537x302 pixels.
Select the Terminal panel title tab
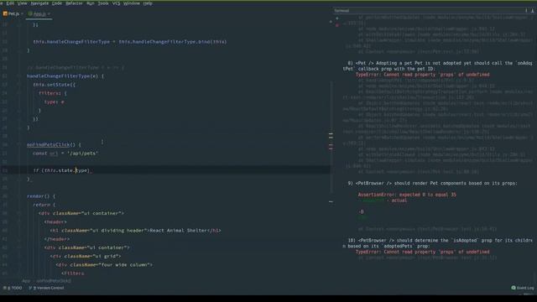click(x=341, y=11)
